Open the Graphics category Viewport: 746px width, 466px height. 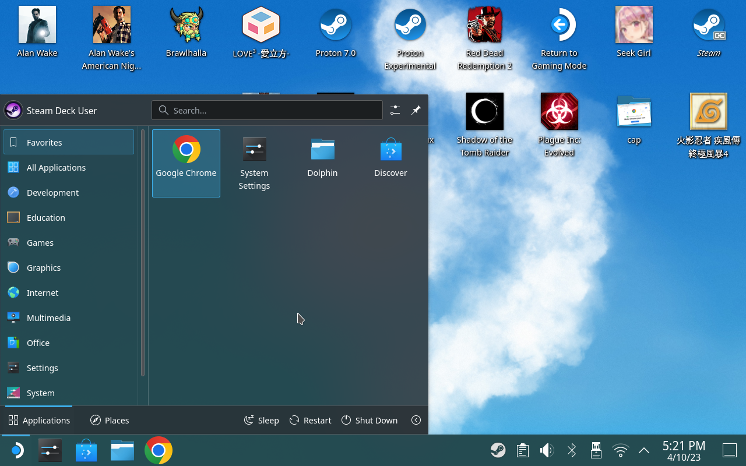tap(69, 267)
